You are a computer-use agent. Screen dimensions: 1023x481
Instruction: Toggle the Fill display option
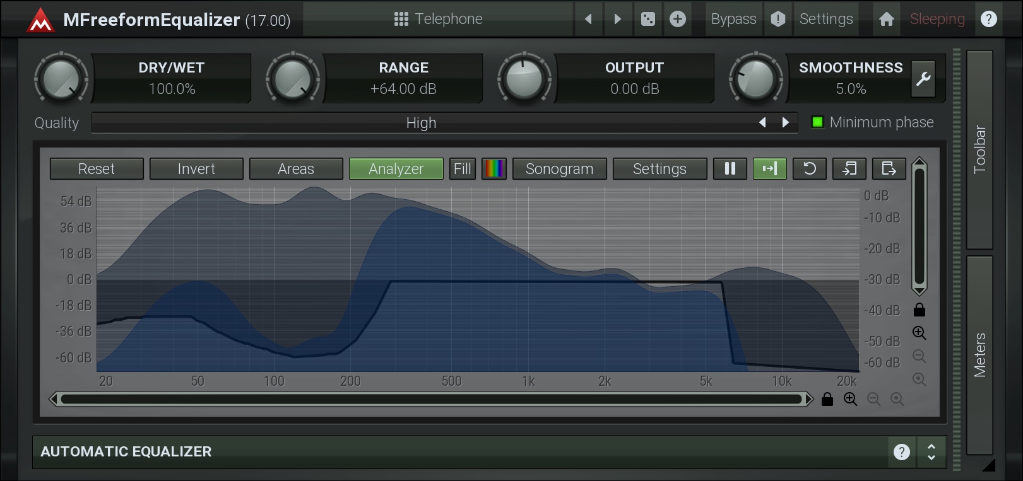(462, 169)
